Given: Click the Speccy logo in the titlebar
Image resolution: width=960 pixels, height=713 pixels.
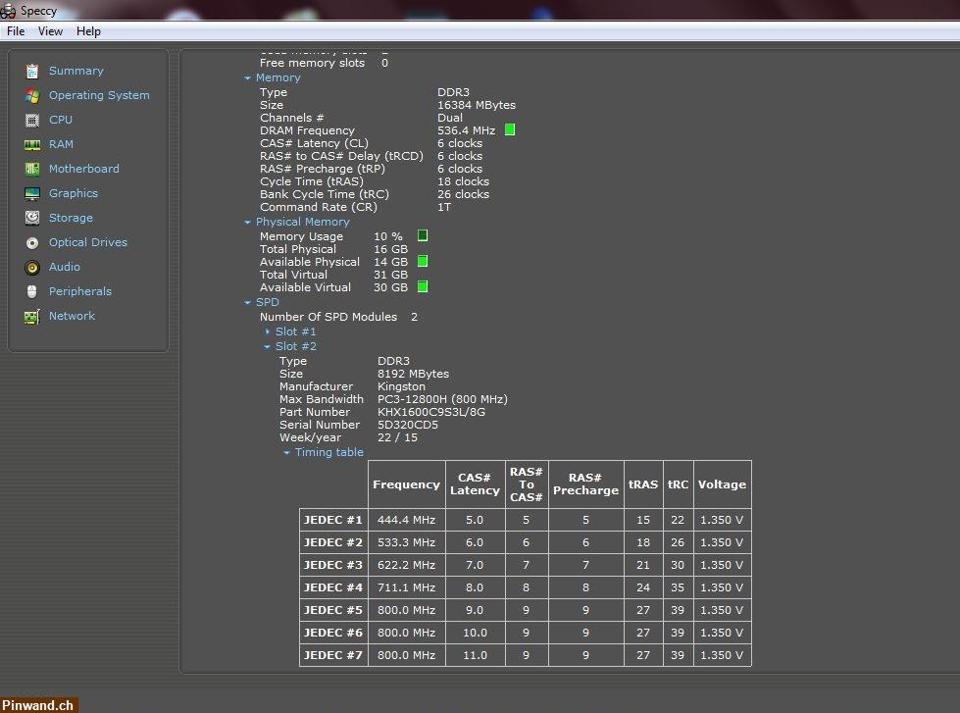Looking at the screenshot, I should click(x=10, y=10).
